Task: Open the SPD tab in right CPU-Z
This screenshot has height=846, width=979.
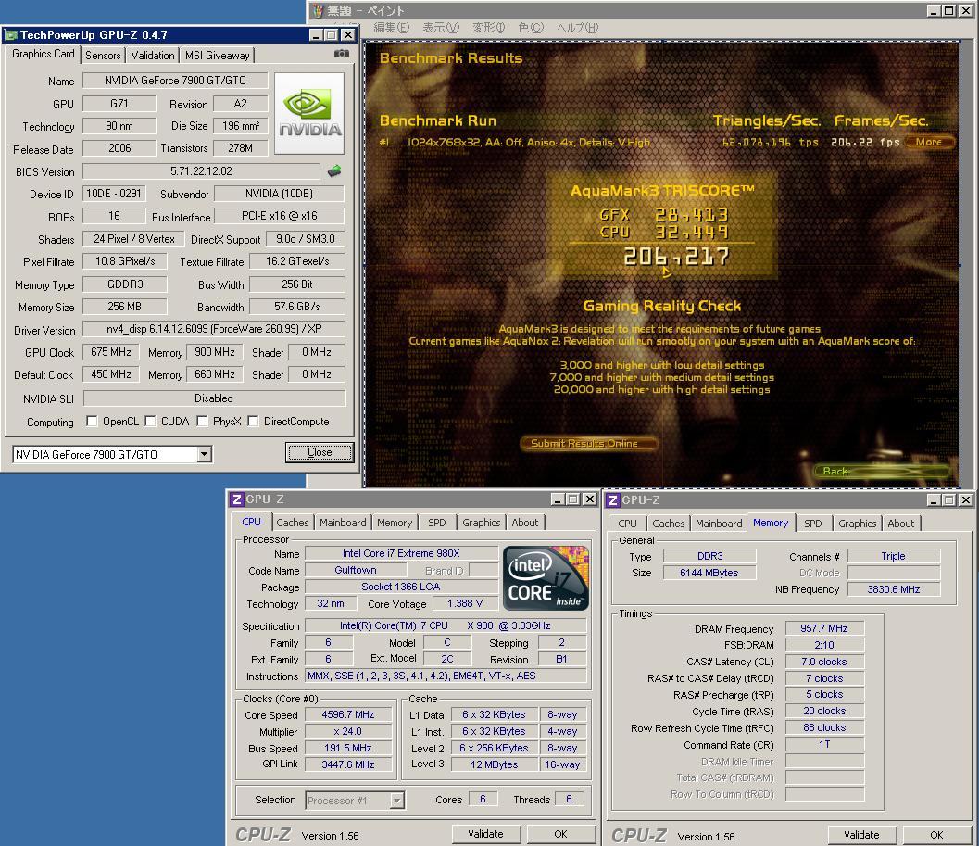Action: coord(813,523)
